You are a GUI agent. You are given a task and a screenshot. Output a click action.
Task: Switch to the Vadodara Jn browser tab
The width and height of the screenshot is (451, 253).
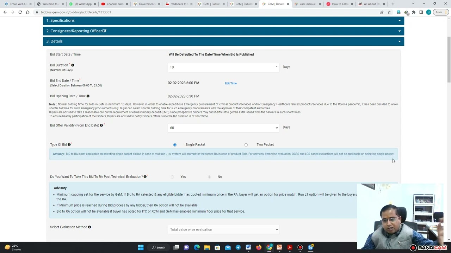pyautogui.click(x=179, y=4)
